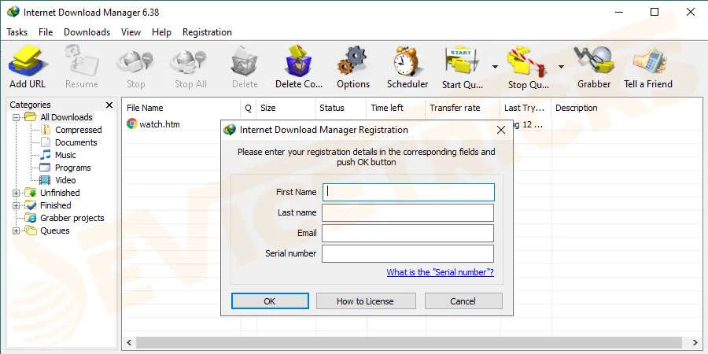Open the File menu
Viewport: 708px width, 354px height.
point(46,32)
